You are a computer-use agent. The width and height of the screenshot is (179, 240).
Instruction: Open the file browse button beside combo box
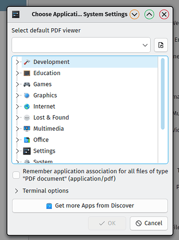point(161,45)
